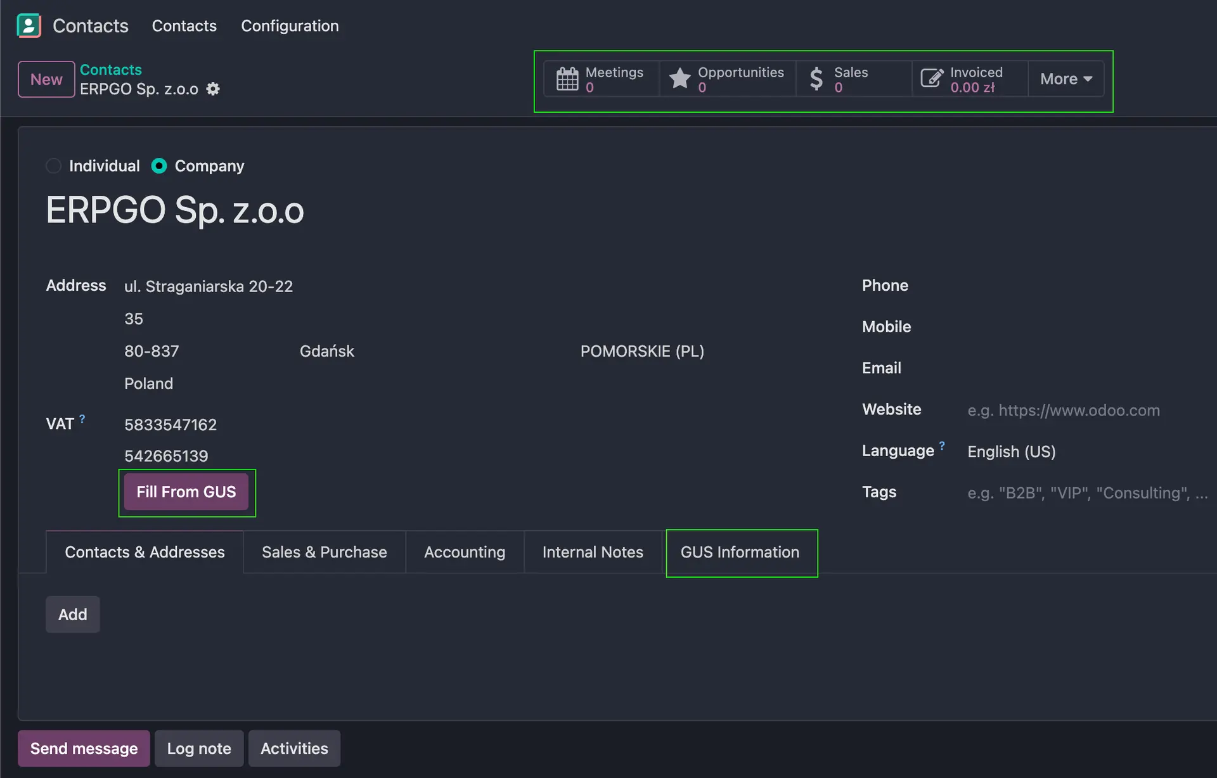Viewport: 1217px width, 778px height.
Task: Select the Individual radio option
Action: pos(54,166)
